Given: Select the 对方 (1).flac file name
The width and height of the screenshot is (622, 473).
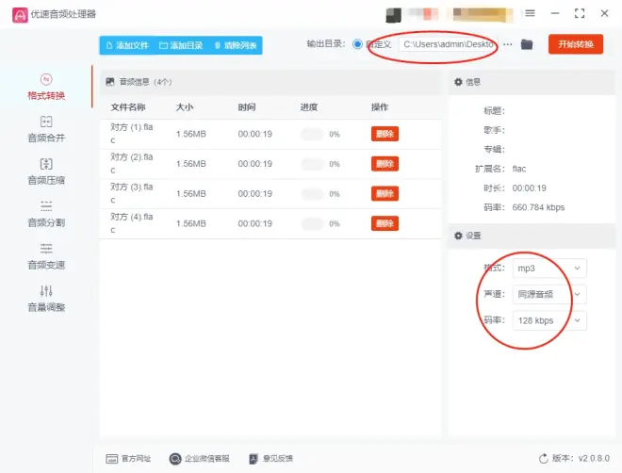Looking at the screenshot, I should point(132,134).
